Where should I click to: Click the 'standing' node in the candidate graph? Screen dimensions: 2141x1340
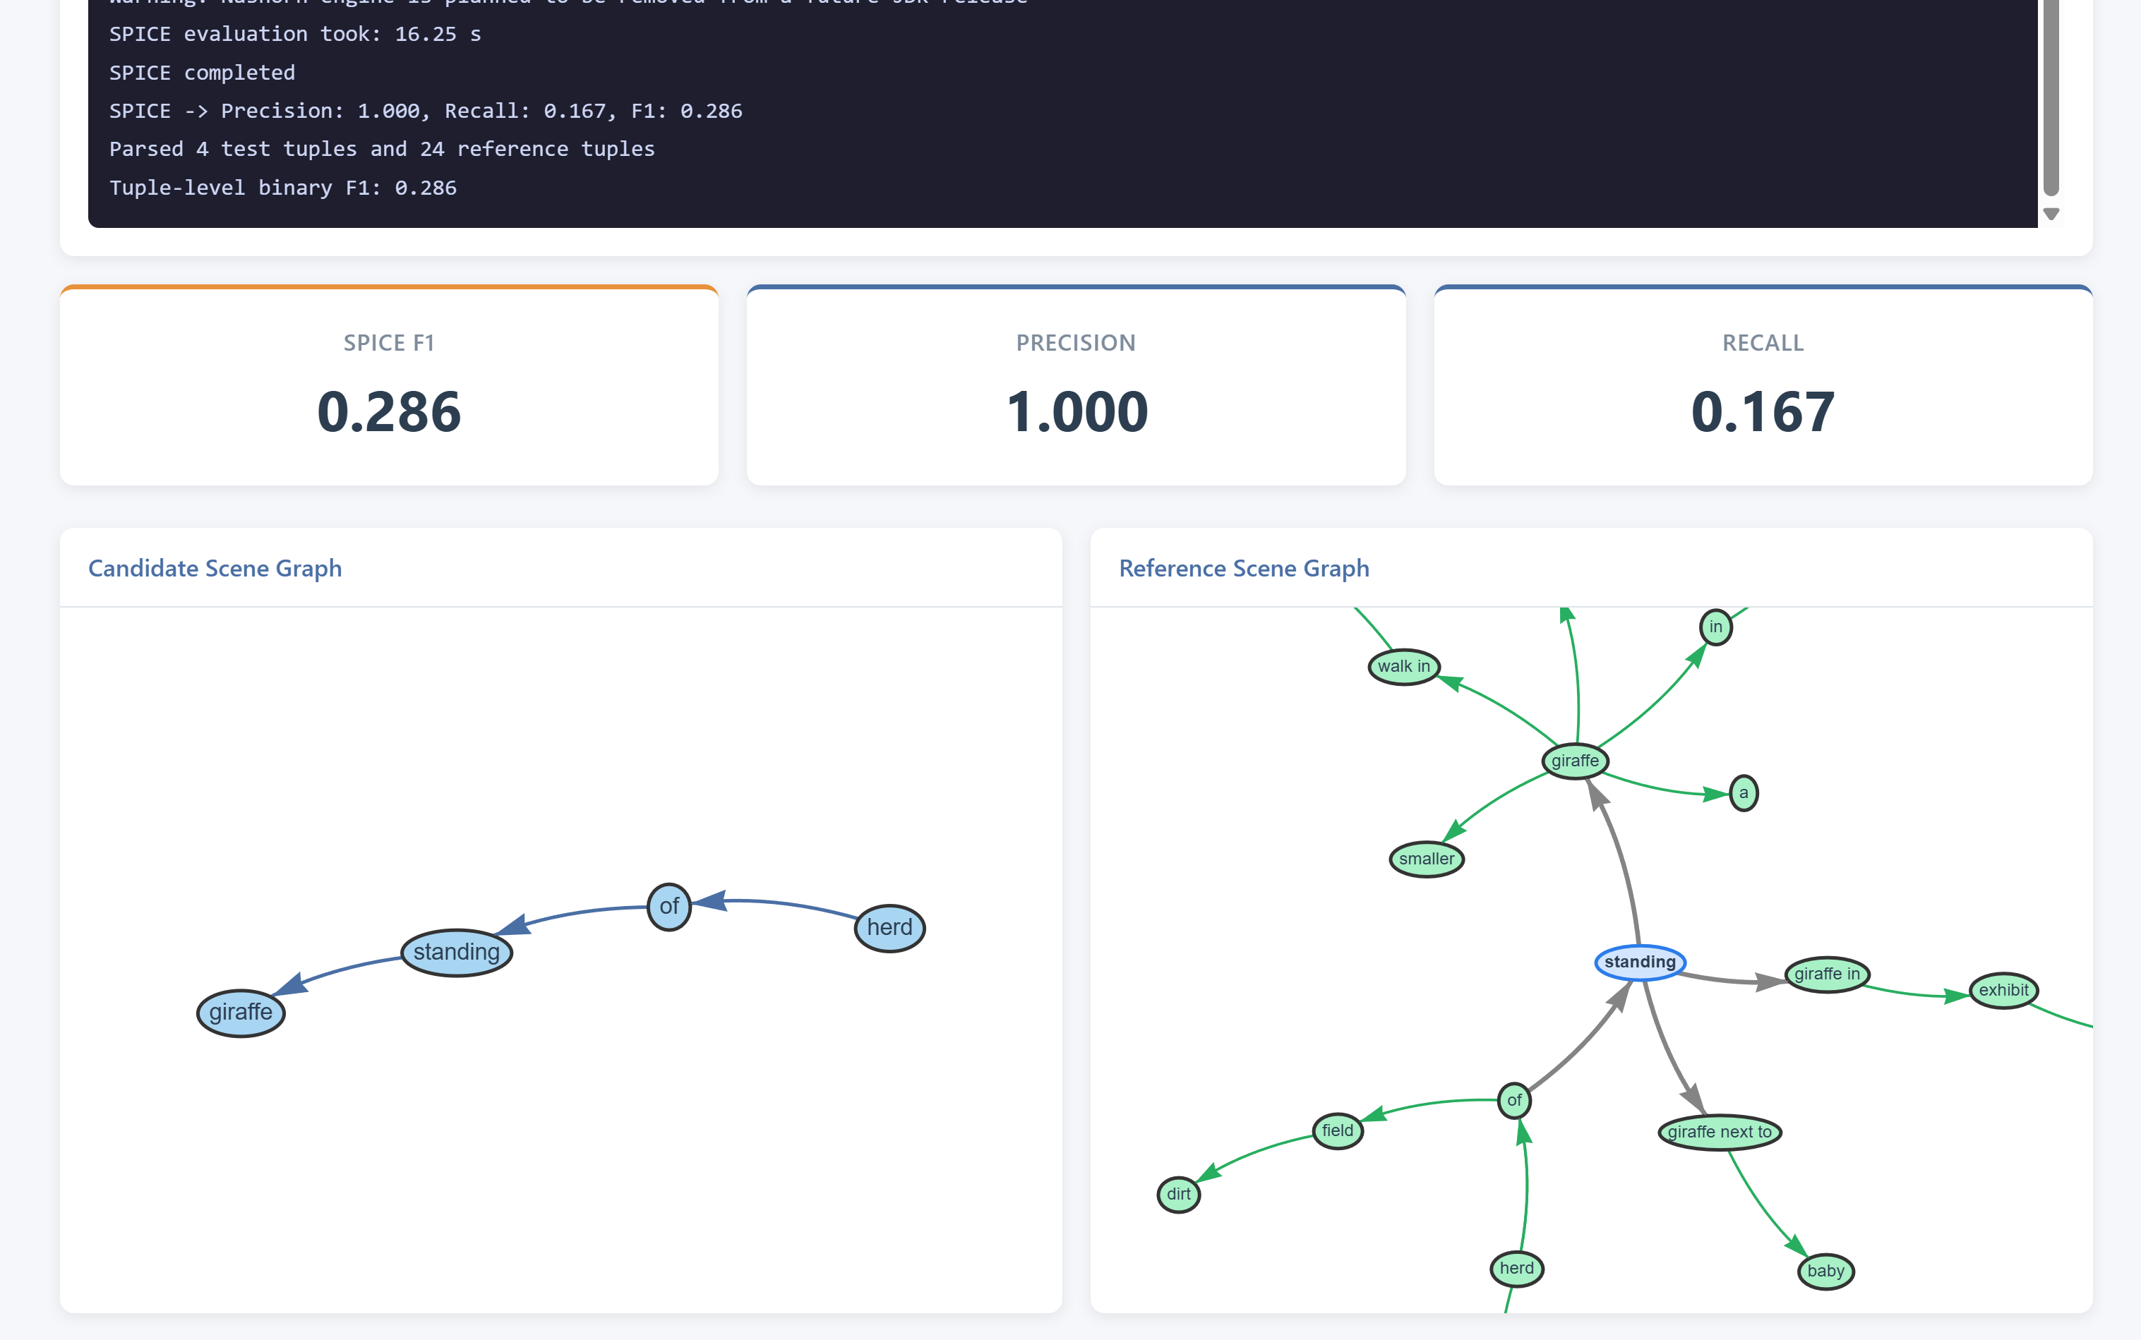(x=456, y=952)
